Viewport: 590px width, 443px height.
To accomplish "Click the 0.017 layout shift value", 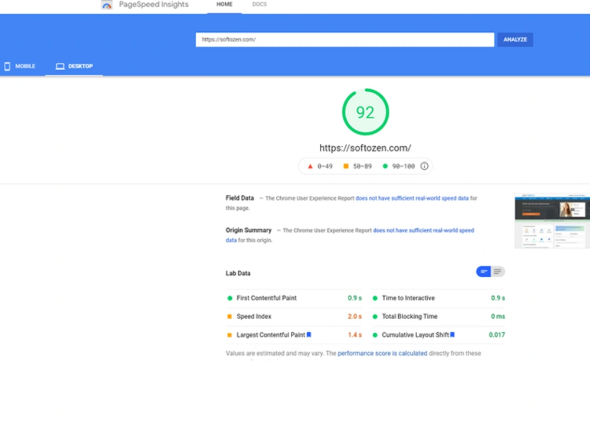I will 497,335.
